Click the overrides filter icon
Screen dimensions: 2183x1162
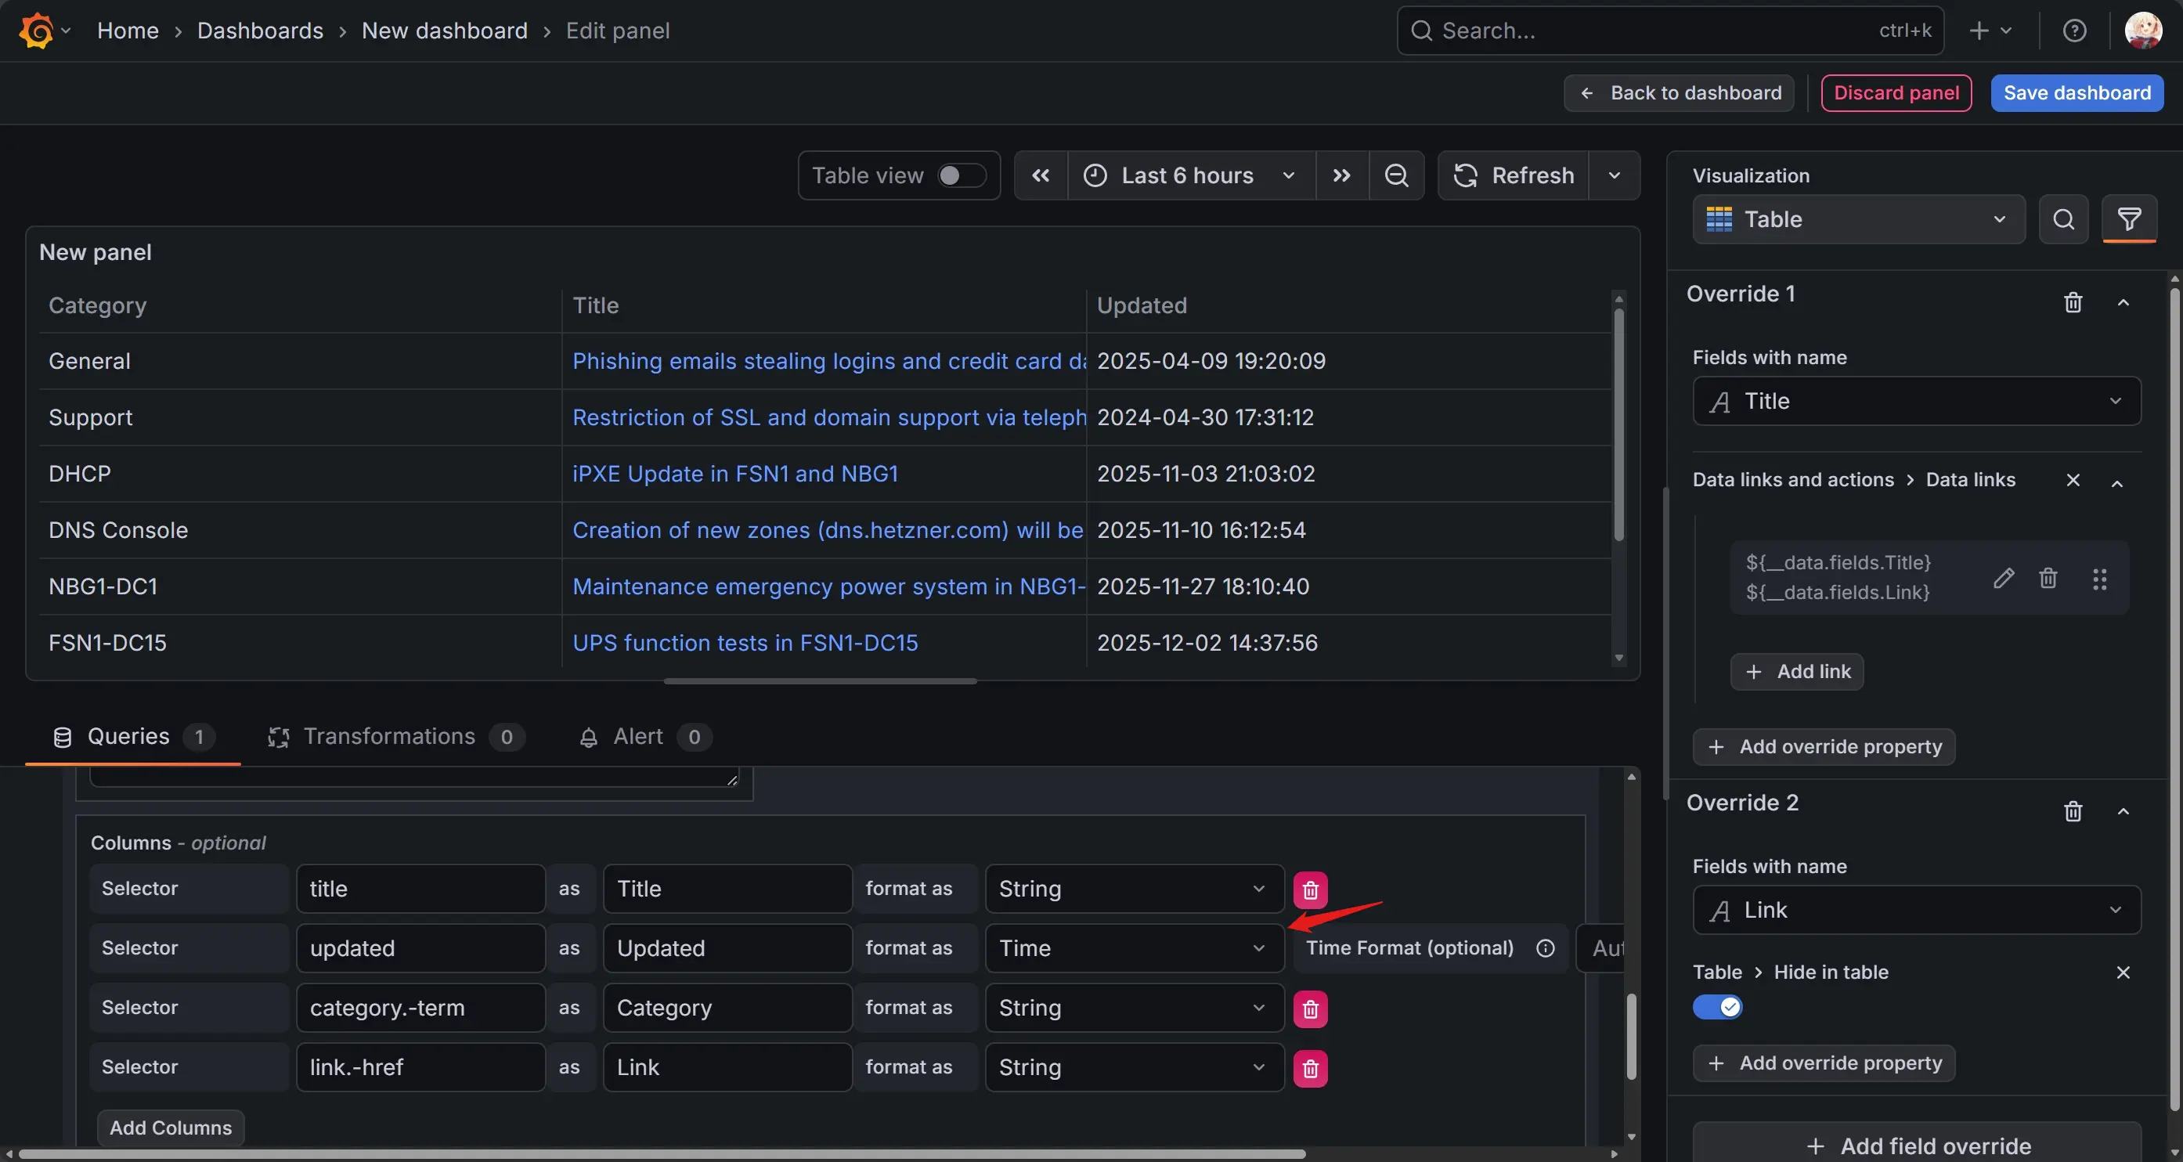2129,219
